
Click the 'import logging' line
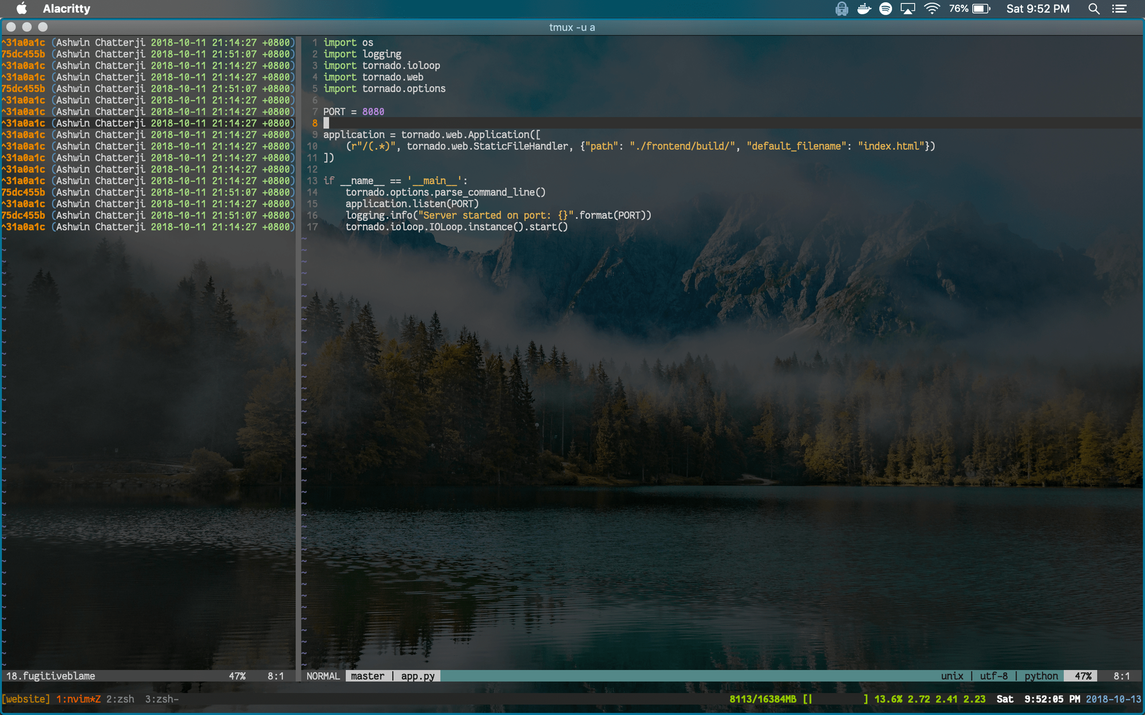[362, 54]
